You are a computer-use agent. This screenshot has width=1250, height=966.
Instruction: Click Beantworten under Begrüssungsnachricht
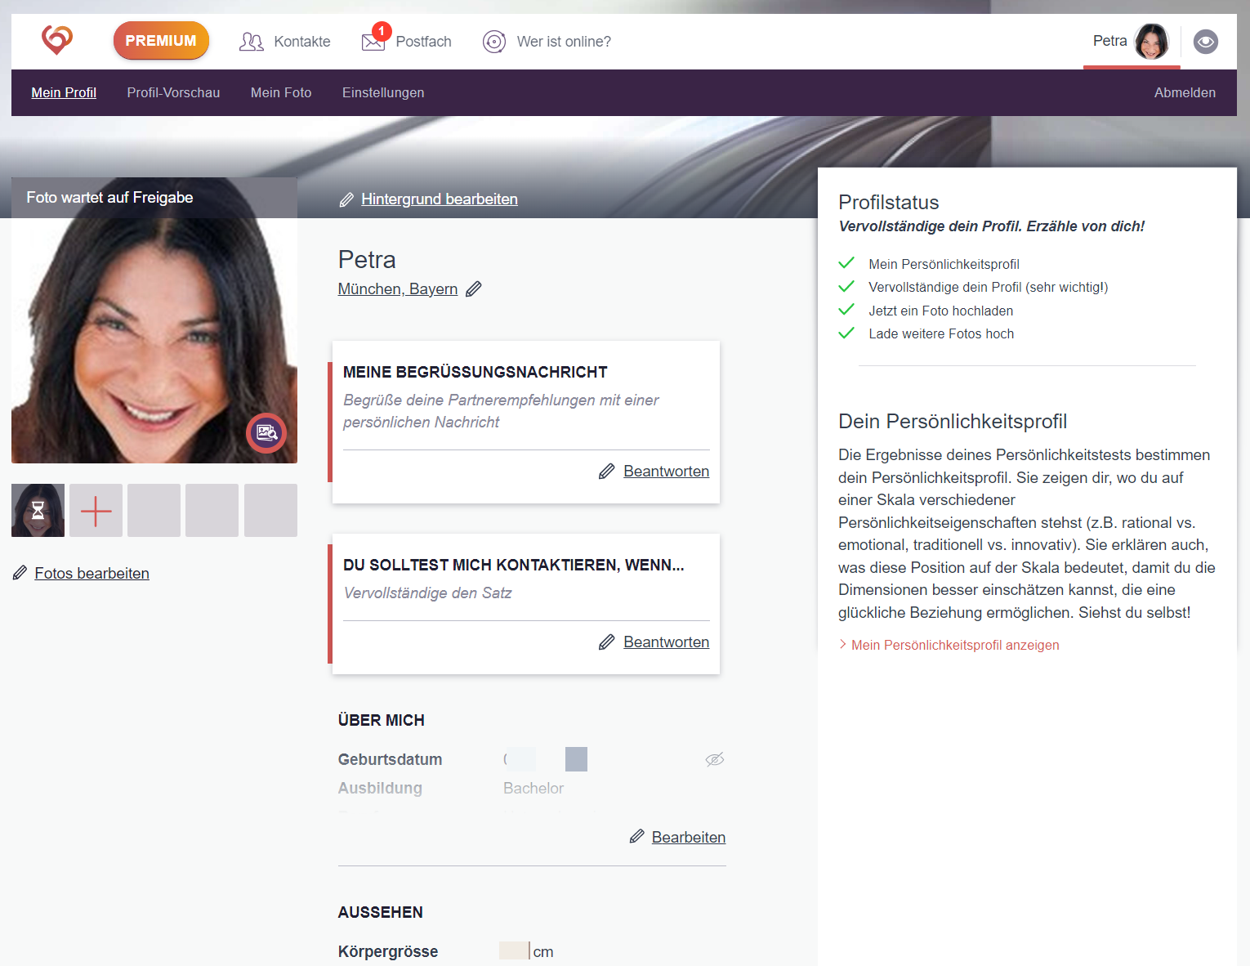pyautogui.click(x=666, y=472)
